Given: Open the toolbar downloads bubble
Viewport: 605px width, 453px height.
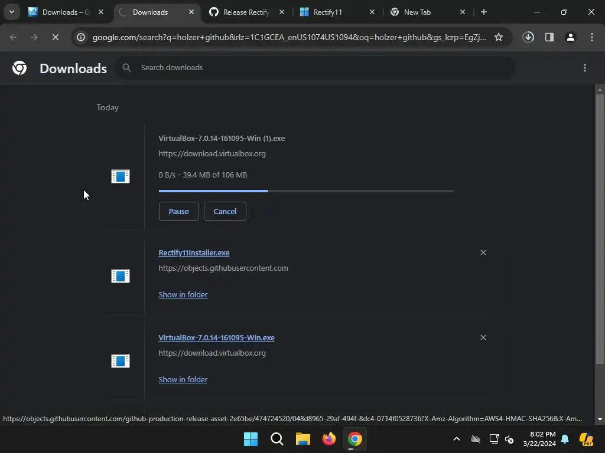Looking at the screenshot, I should tap(528, 37).
